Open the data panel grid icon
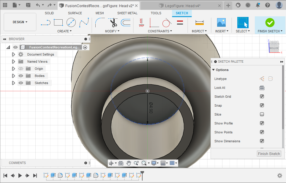 pos(5,5)
